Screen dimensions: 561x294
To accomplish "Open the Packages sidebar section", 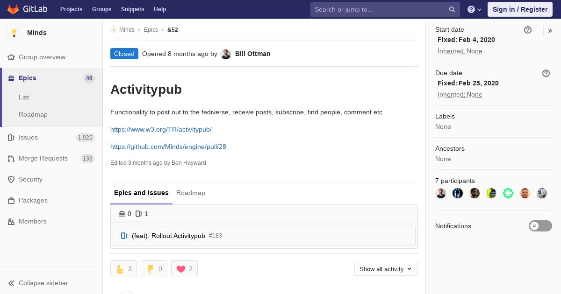I will point(51,200).
